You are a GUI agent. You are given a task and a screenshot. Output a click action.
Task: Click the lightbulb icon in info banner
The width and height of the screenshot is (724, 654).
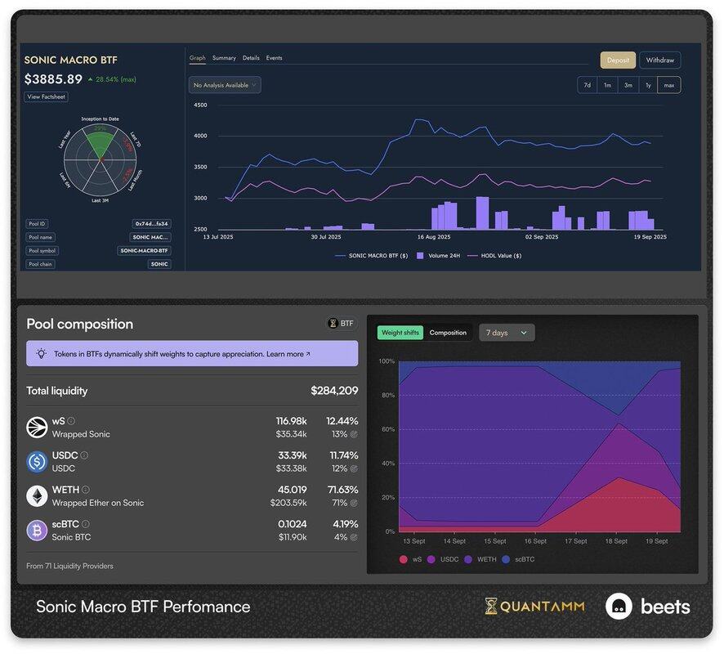(41, 354)
